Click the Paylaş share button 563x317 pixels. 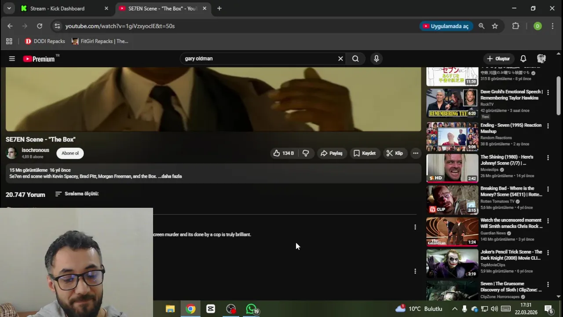(x=331, y=153)
